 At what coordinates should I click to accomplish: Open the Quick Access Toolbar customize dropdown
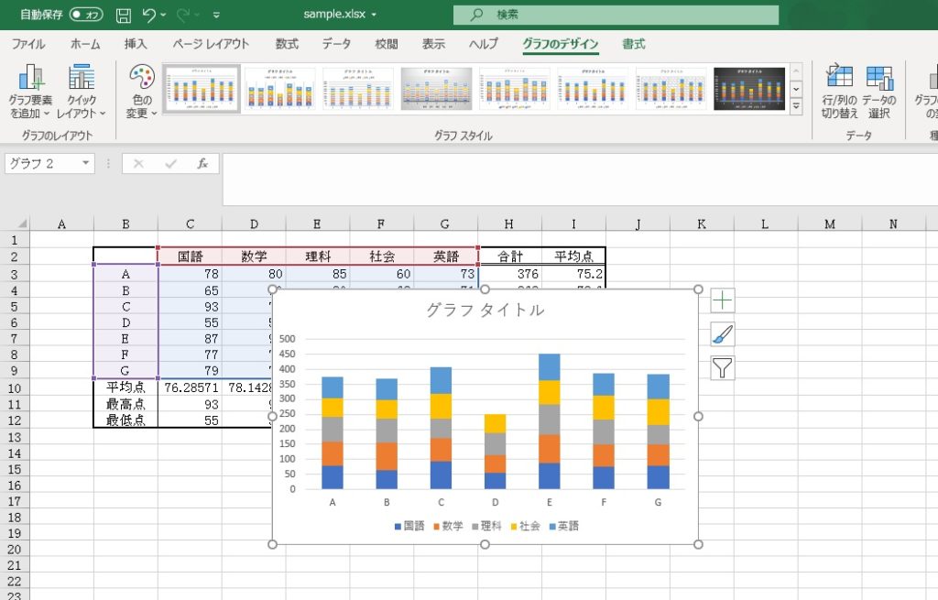click(216, 16)
